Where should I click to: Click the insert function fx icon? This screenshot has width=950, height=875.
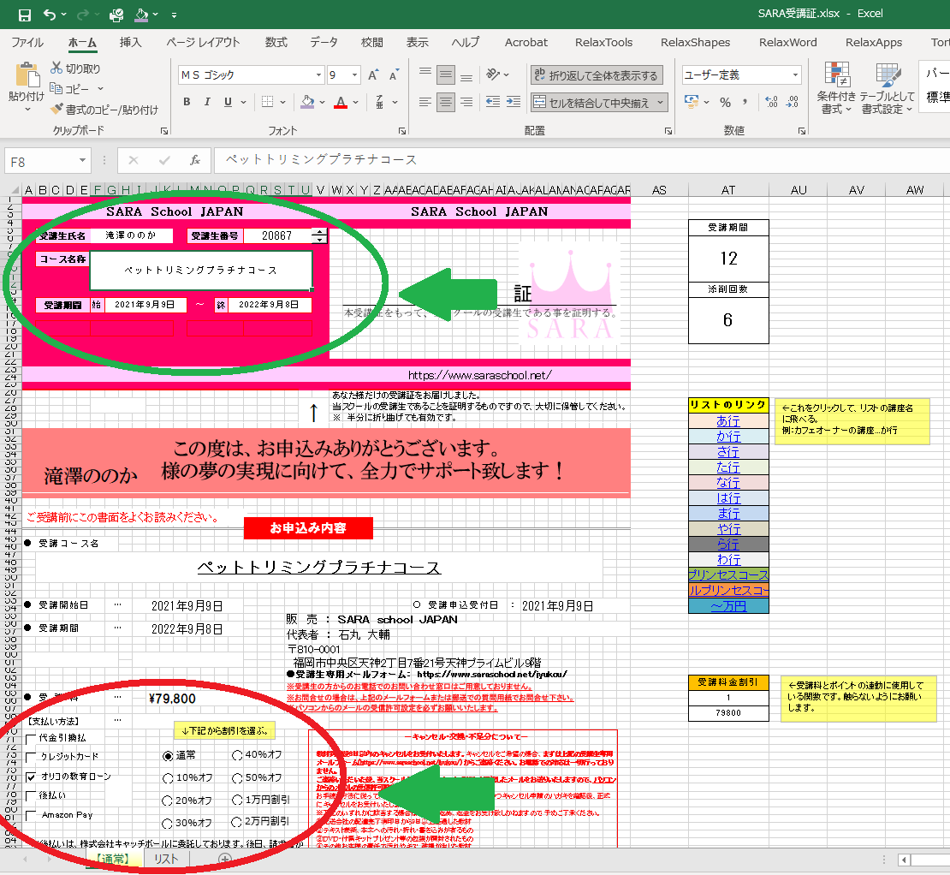(194, 160)
